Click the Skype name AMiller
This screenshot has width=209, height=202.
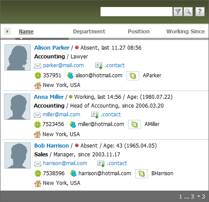152,124
